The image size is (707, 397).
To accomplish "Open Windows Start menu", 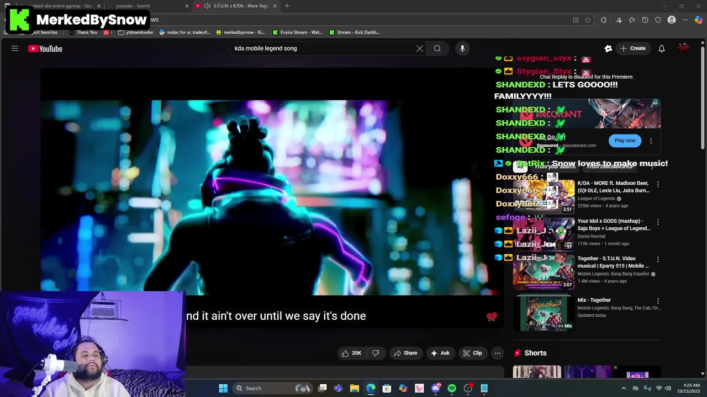I will [x=223, y=388].
